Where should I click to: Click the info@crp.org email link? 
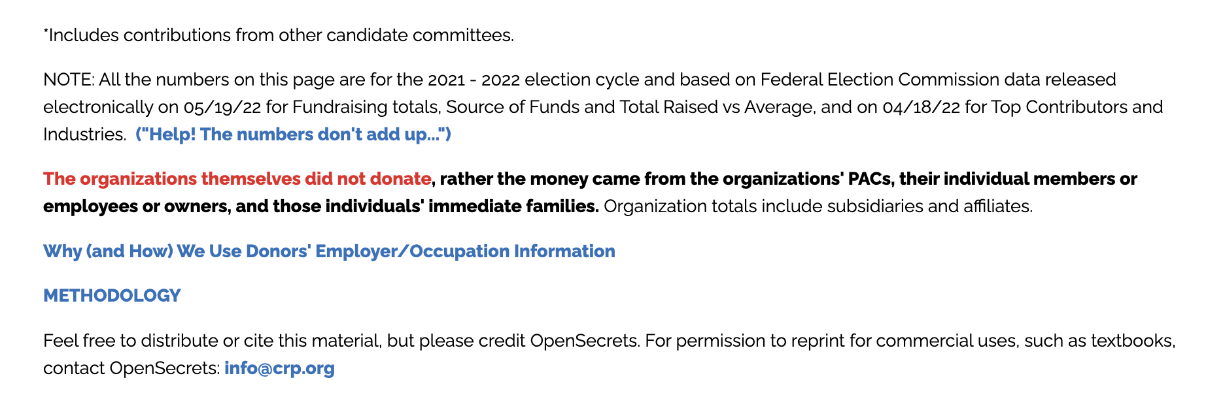279,368
